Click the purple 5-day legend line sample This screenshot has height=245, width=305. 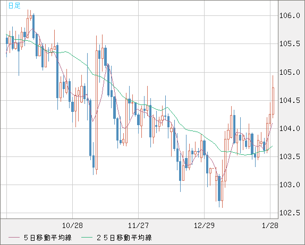(x=14, y=238)
